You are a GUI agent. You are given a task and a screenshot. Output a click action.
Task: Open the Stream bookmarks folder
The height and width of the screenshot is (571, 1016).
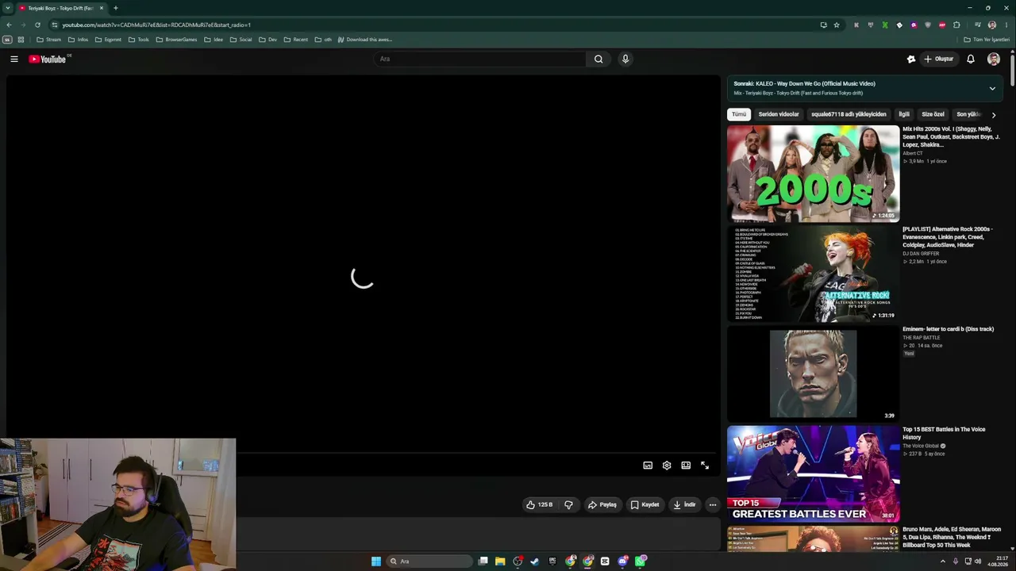tap(49, 40)
